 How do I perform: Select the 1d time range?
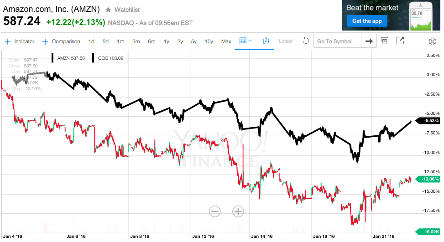tap(91, 41)
